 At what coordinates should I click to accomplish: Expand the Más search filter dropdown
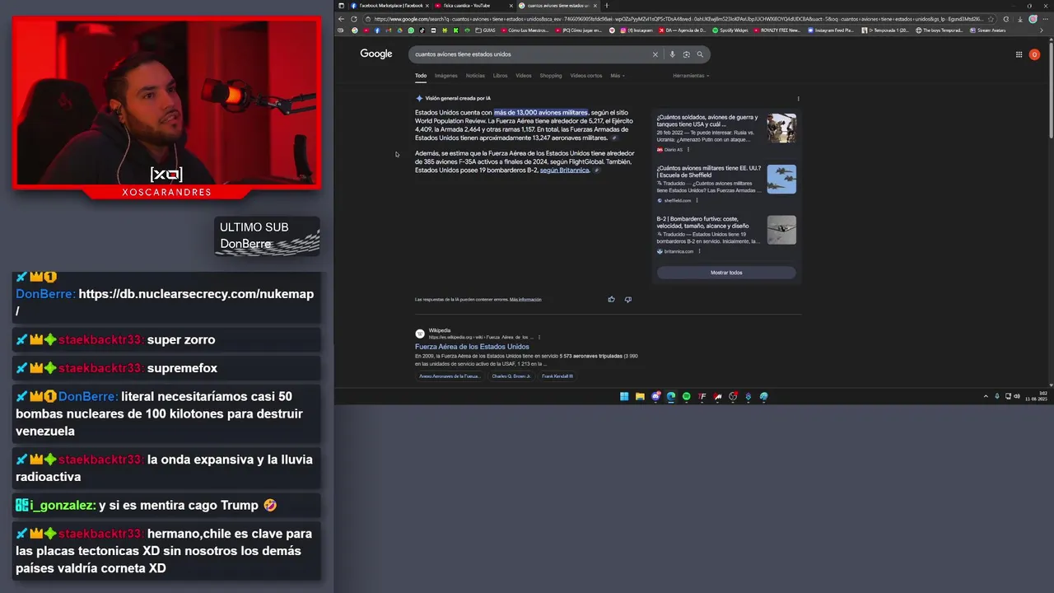pos(618,76)
